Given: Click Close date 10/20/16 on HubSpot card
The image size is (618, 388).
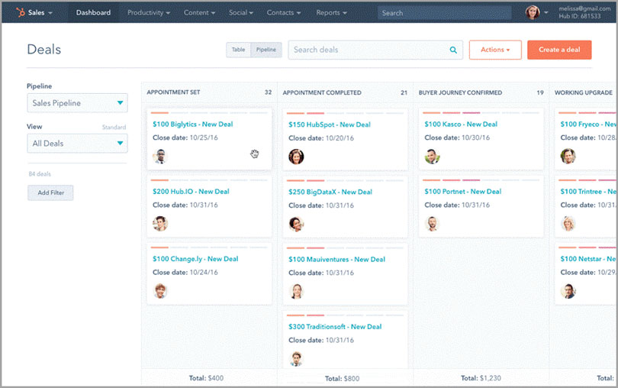Looking at the screenshot, I should [321, 138].
